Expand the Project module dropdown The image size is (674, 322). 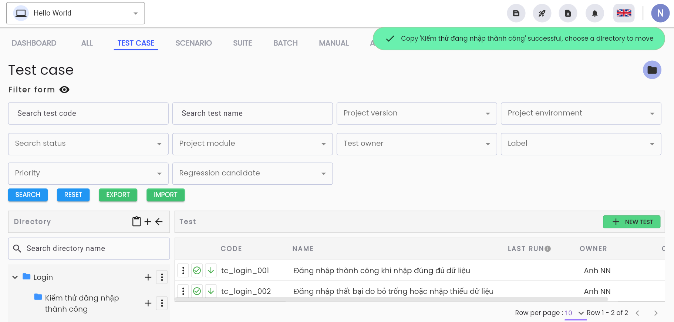[252, 144]
